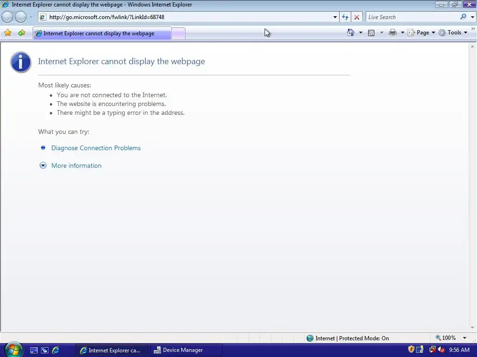
Task: Show more toolbar commands chevron
Action: point(473,28)
